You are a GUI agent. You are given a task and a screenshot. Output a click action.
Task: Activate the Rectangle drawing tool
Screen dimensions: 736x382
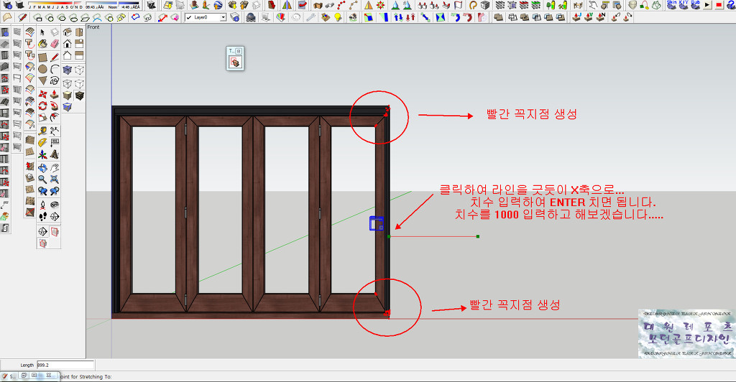tap(42, 57)
